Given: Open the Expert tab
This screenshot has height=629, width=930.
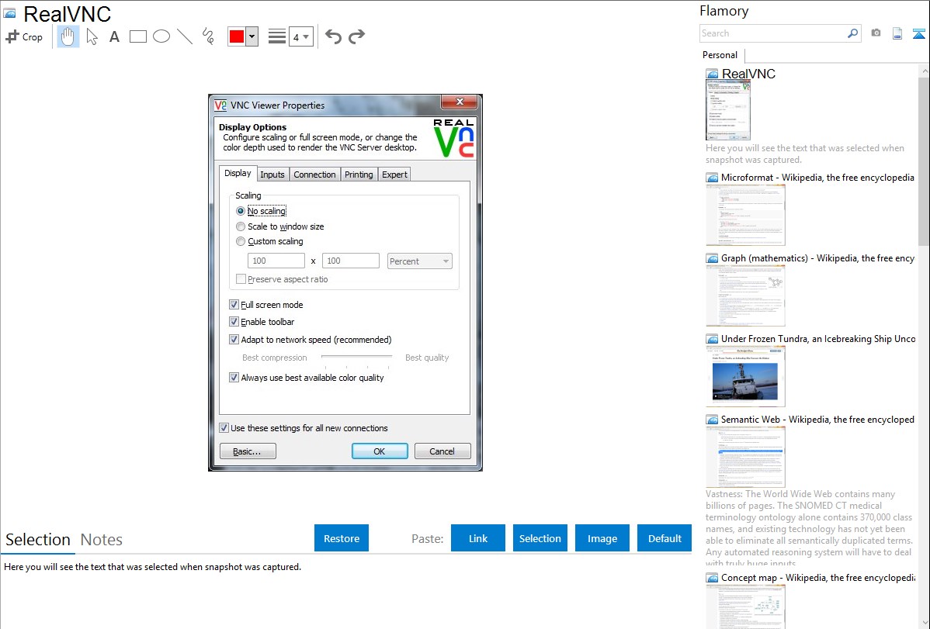Looking at the screenshot, I should pyautogui.click(x=394, y=175).
